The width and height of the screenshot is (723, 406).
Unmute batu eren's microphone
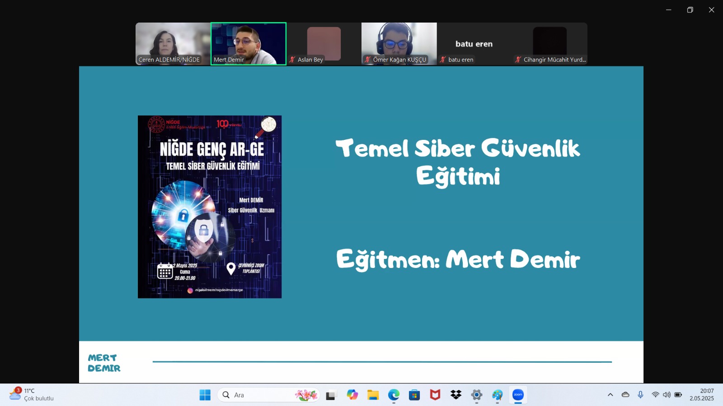pos(443,59)
